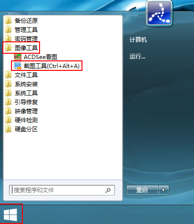This screenshot has height=224, width=194.
Task: Open the 密码管理 folder
Action: click(21, 39)
